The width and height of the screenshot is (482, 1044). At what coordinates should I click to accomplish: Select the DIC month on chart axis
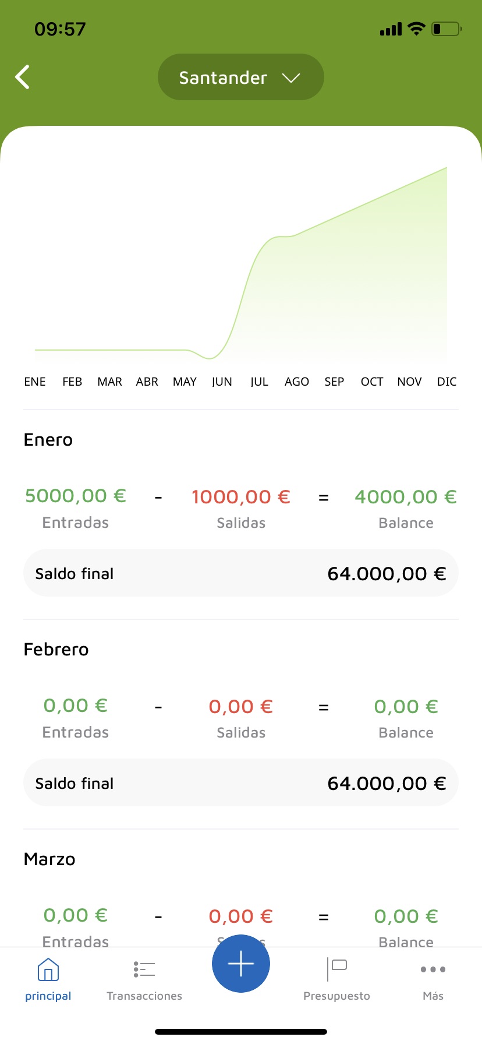(446, 382)
